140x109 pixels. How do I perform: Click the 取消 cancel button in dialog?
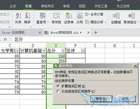[125, 99]
